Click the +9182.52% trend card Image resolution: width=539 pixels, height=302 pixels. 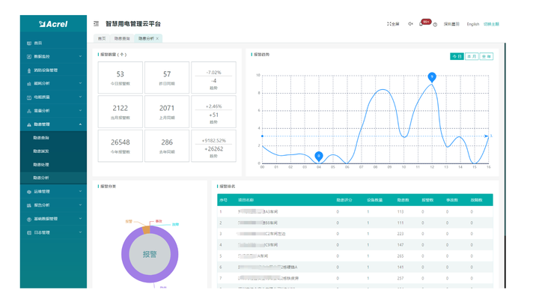(x=213, y=146)
